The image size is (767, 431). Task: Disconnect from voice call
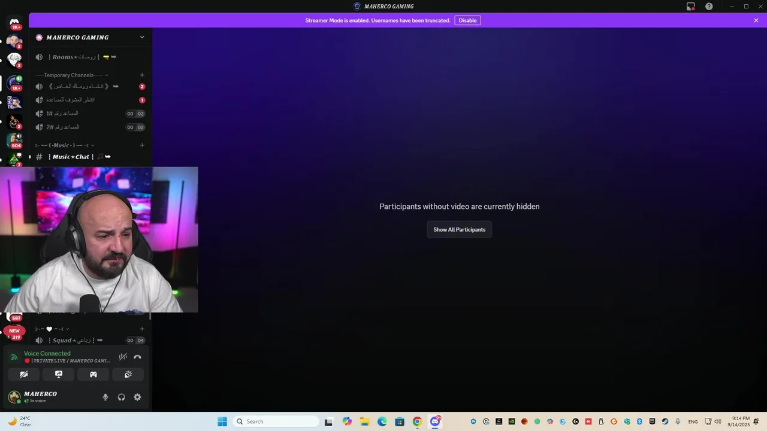point(137,357)
